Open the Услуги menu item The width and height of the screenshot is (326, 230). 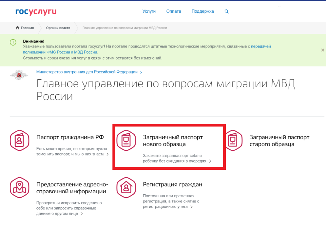149,11
